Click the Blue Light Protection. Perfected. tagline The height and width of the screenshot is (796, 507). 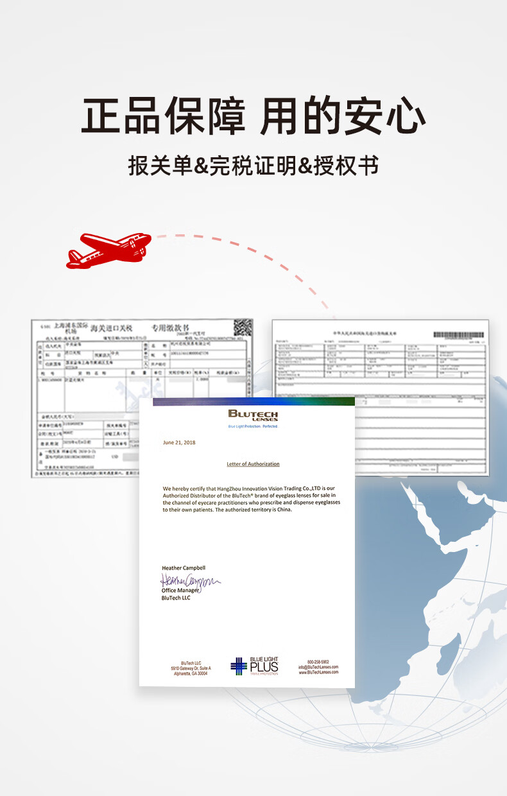(253, 426)
